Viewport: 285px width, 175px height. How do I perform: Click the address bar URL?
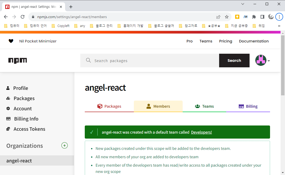[72, 17]
